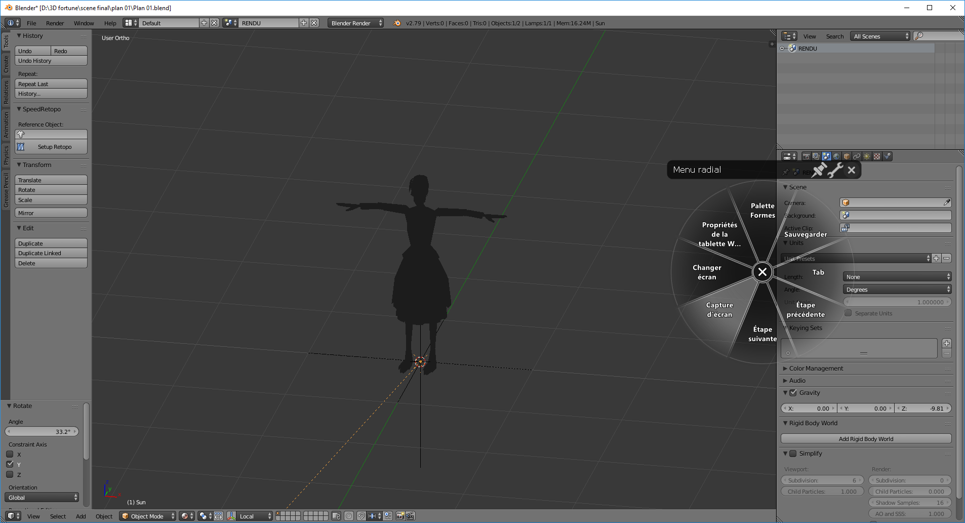Click the OpenGL render active viewport camera icon
The height and width of the screenshot is (523, 965).
(400, 516)
